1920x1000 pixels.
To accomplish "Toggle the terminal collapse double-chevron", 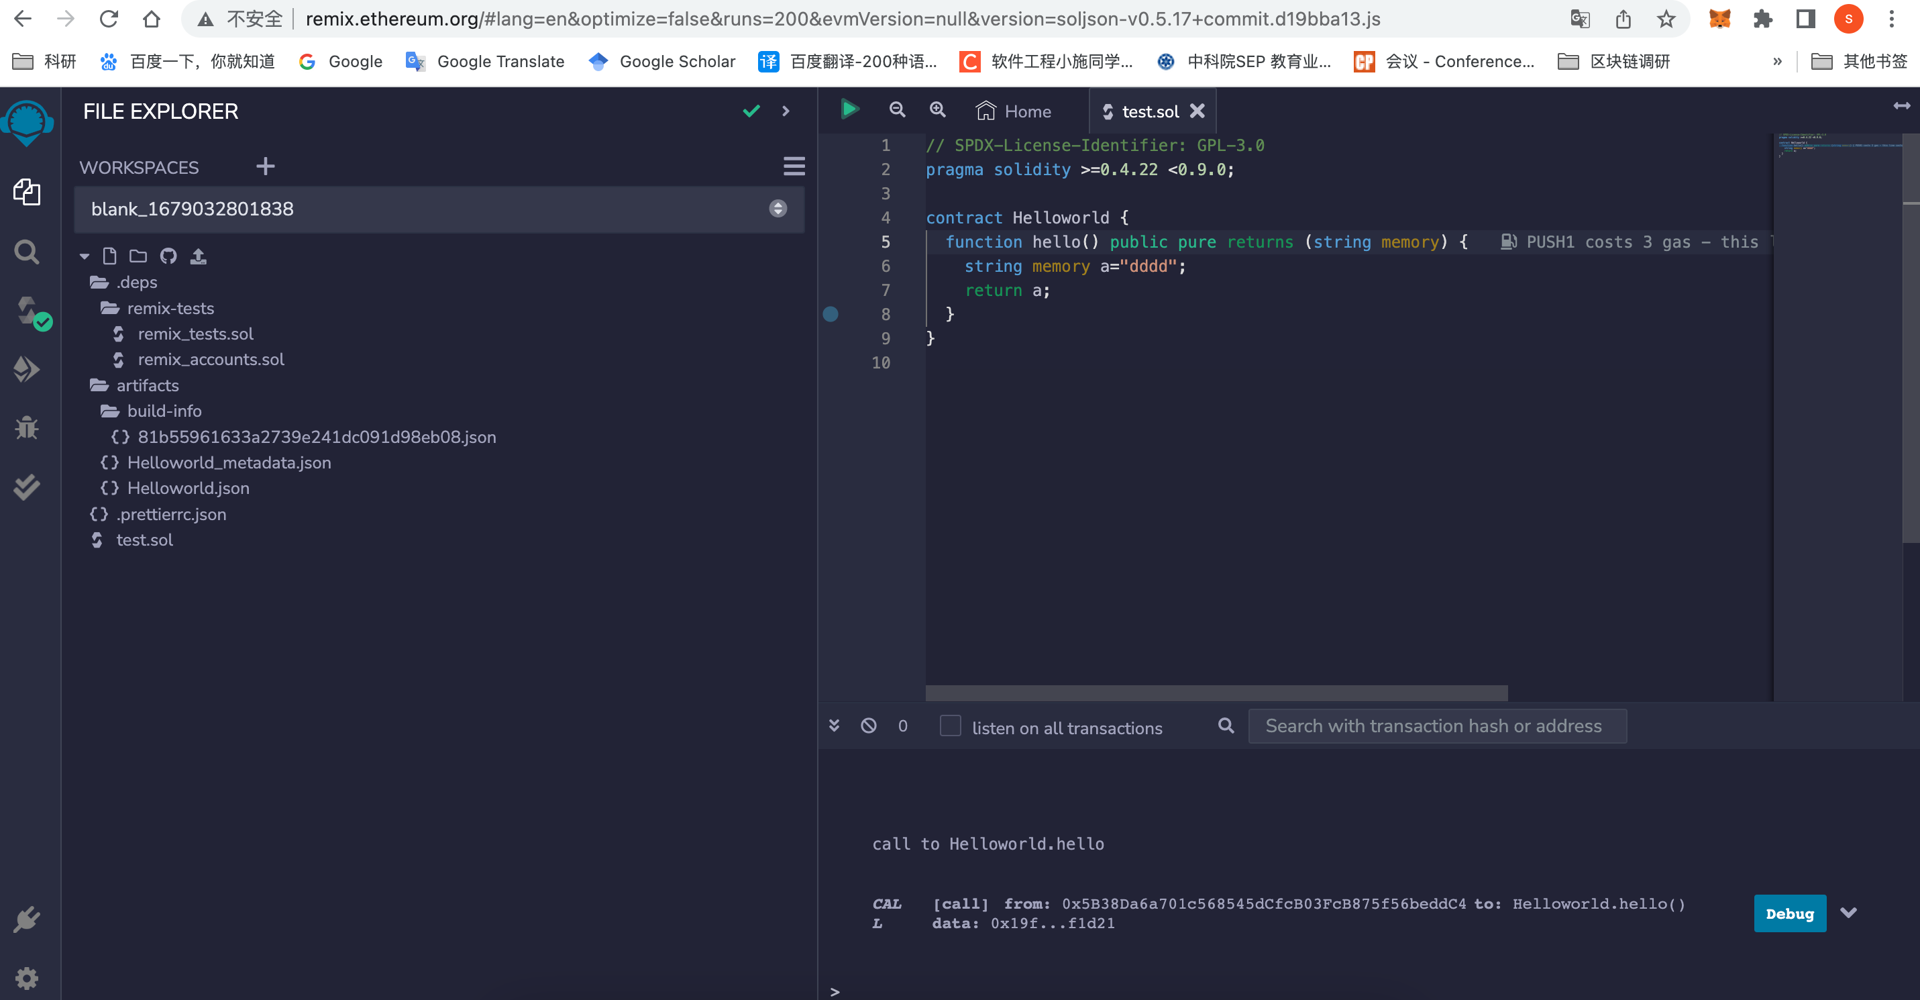I will (834, 726).
